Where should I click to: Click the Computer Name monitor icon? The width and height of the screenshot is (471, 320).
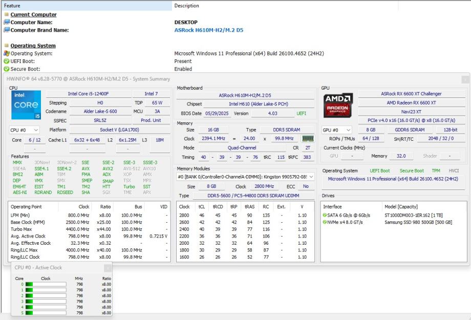coord(7,23)
